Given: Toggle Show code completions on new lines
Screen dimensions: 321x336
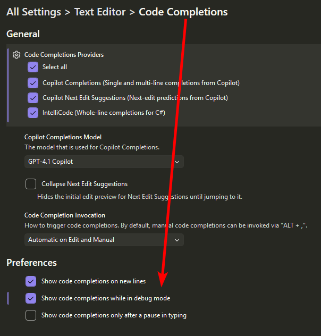Looking at the screenshot, I should click(x=31, y=281).
